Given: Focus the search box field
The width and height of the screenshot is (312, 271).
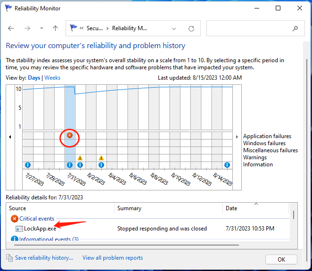Looking at the screenshot, I should 255,28.
